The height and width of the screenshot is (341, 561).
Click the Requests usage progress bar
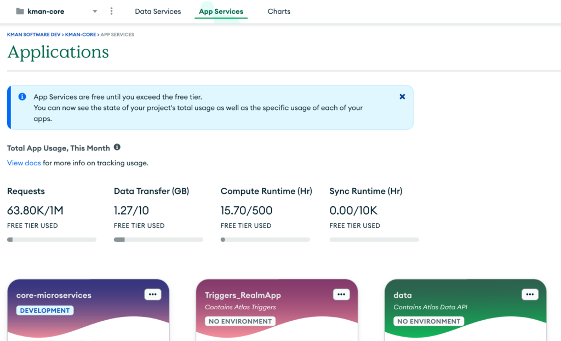click(51, 240)
